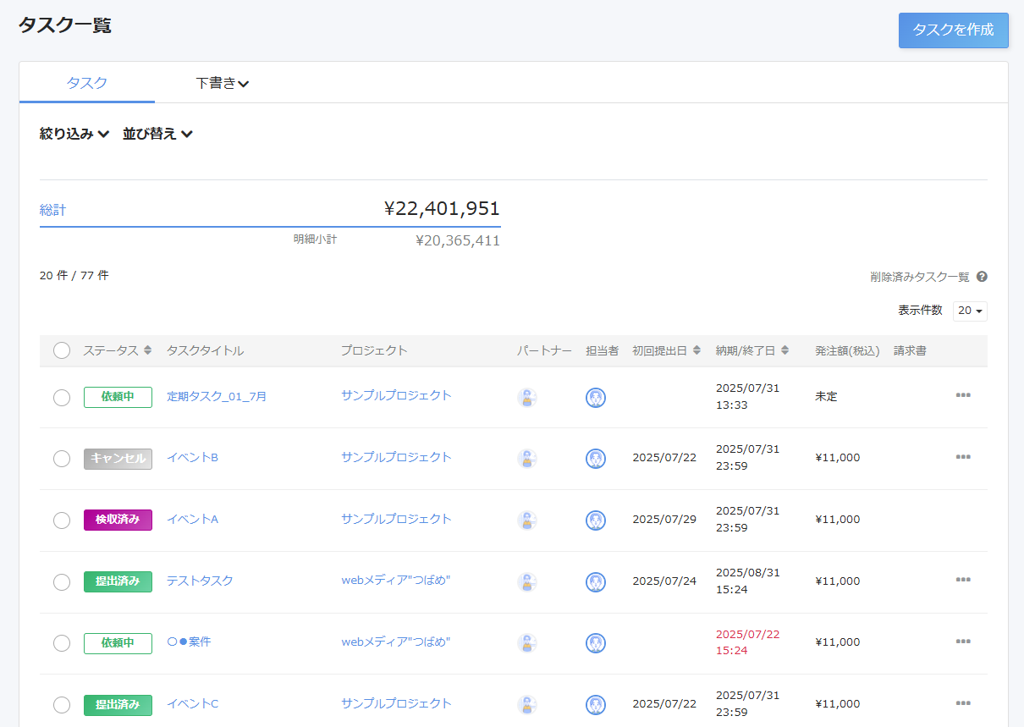
Task: Click partner avatar in ○●案件 row
Action: (x=527, y=643)
